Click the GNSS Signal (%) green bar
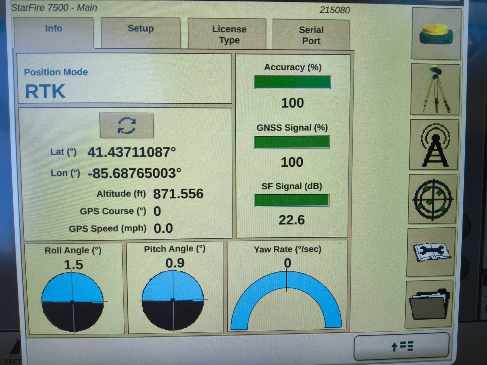487x365 pixels. pos(292,142)
